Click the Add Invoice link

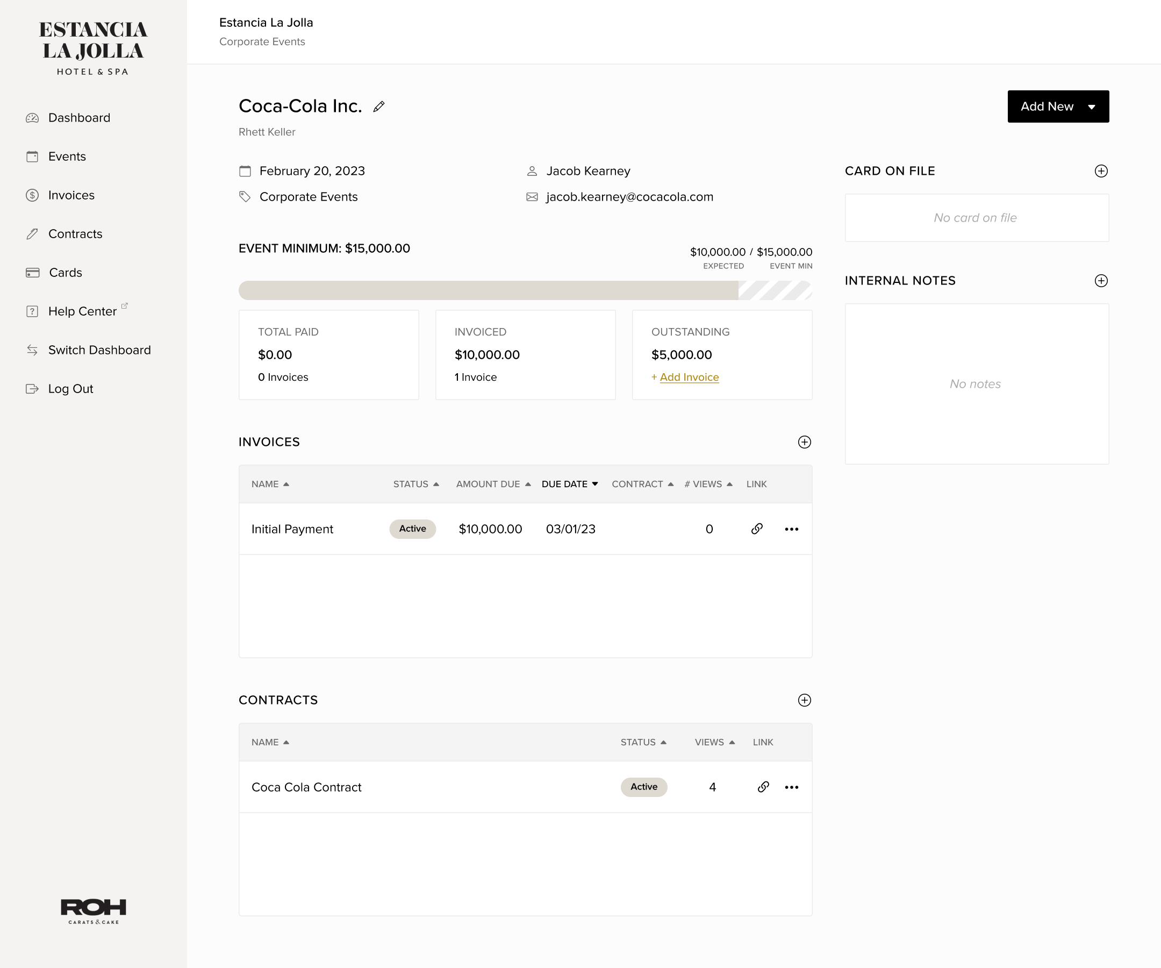[689, 377]
